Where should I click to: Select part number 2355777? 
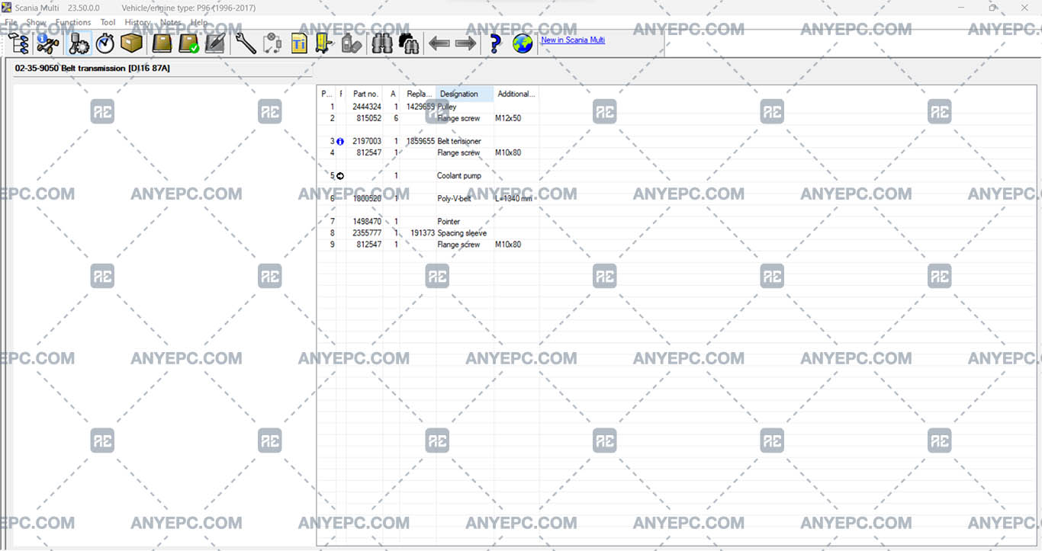367,232
